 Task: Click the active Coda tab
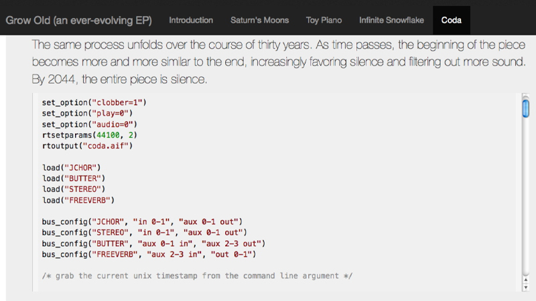point(451,20)
